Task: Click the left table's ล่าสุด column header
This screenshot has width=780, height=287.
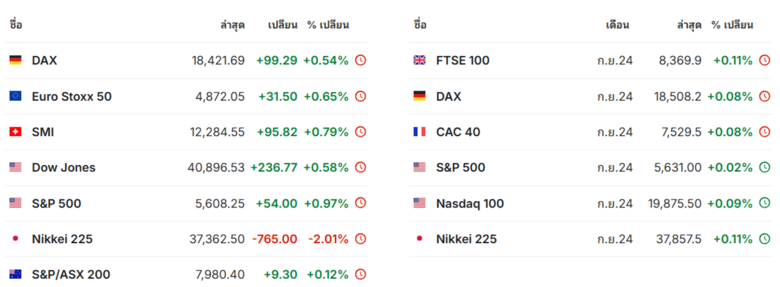Action: 232,26
